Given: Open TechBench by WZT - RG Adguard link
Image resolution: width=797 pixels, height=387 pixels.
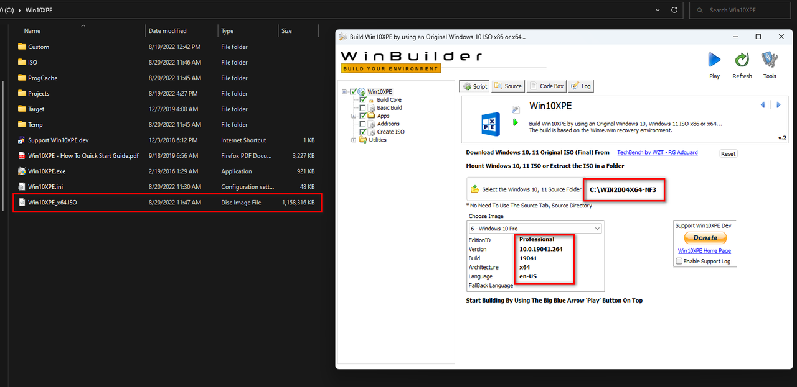Looking at the screenshot, I should (657, 152).
